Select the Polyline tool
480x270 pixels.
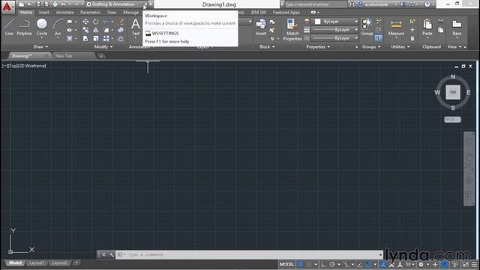[24, 27]
